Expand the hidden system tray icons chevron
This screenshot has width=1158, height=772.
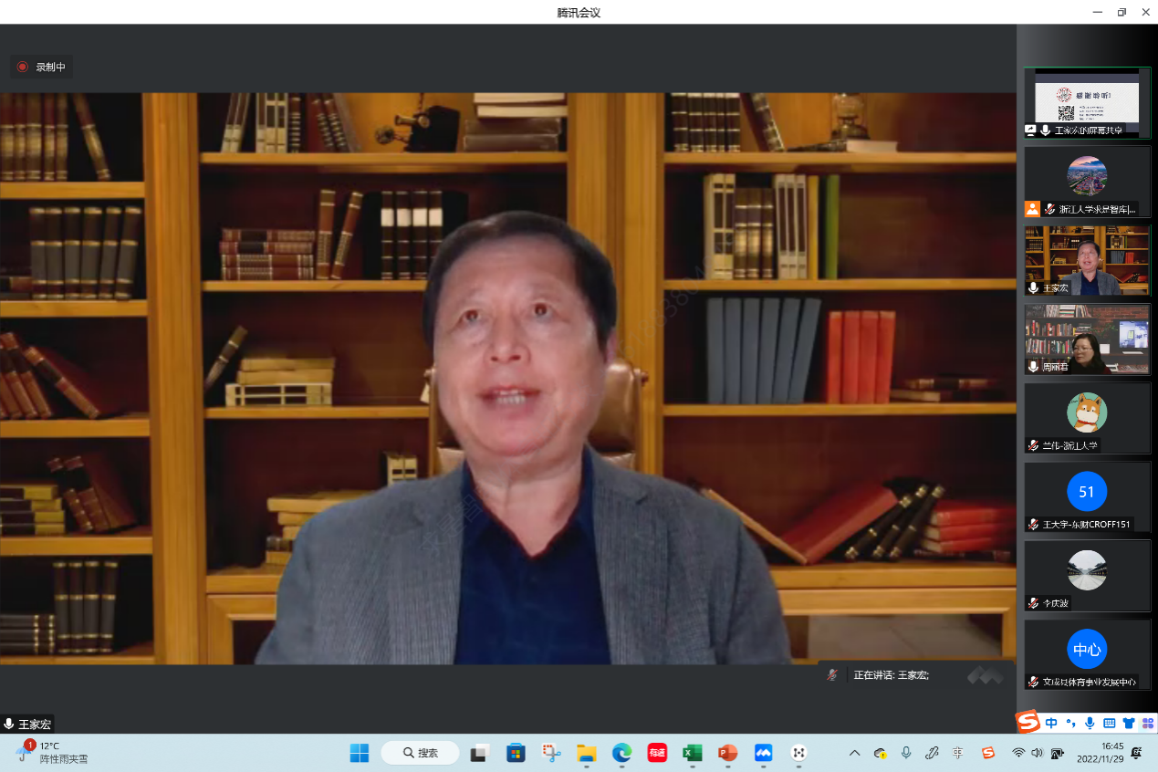pyautogui.click(x=854, y=753)
